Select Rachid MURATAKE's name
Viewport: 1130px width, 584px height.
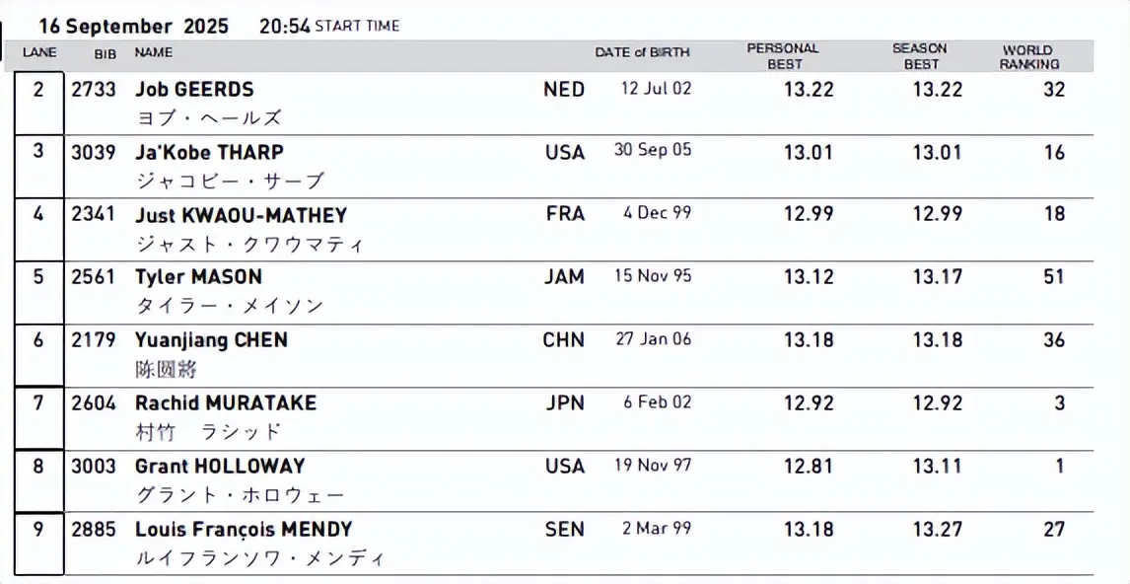[x=226, y=402]
